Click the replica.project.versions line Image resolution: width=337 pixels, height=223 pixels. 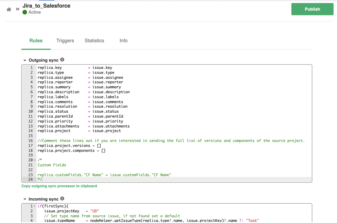[x=69, y=146]
